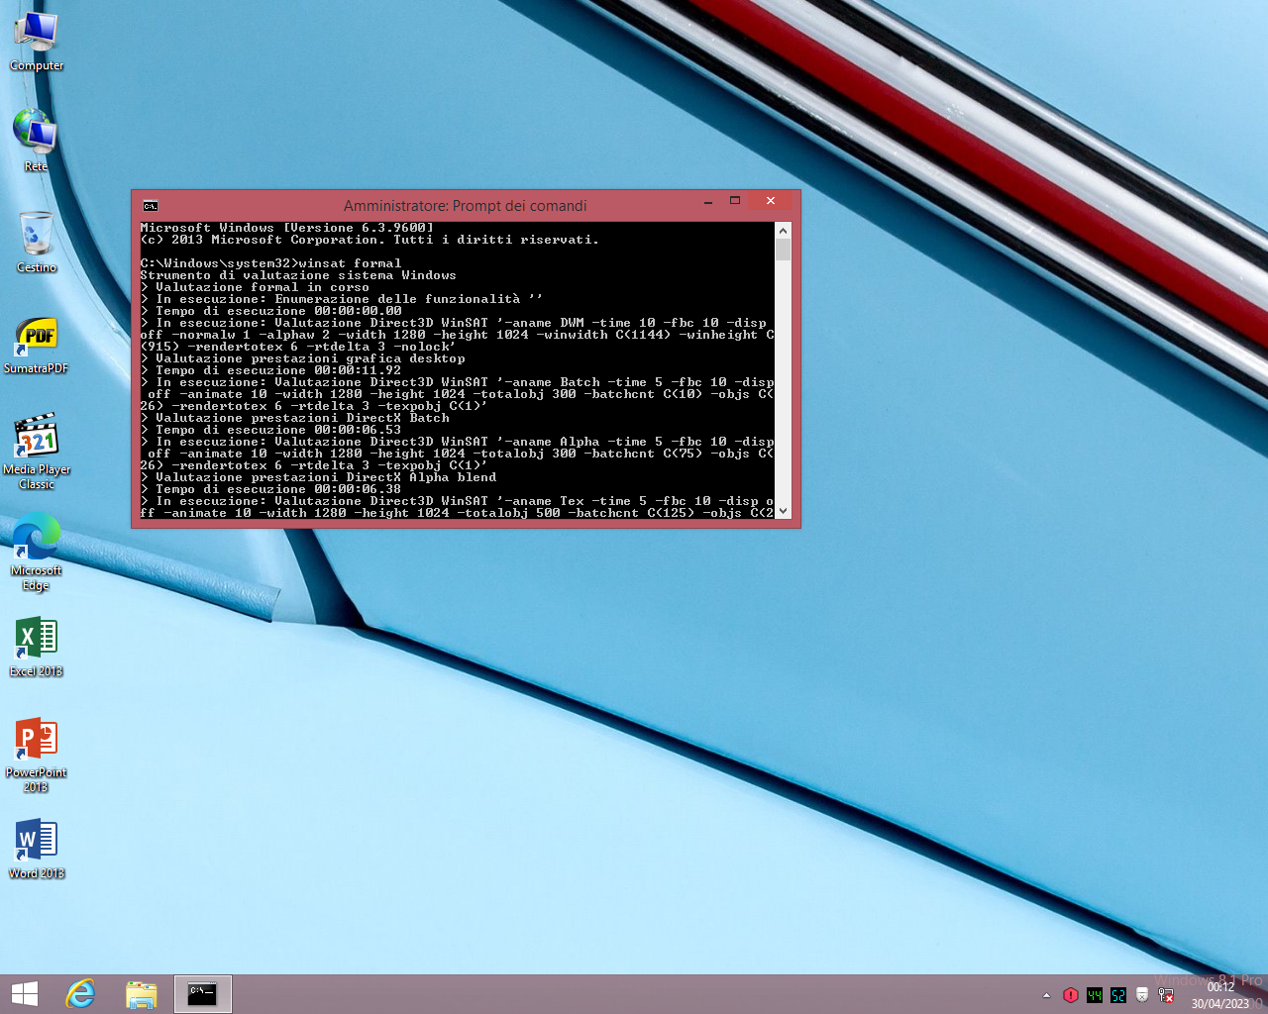Open command prompt window system menu icon
1268x1014 pixels.
coord(151,206)
